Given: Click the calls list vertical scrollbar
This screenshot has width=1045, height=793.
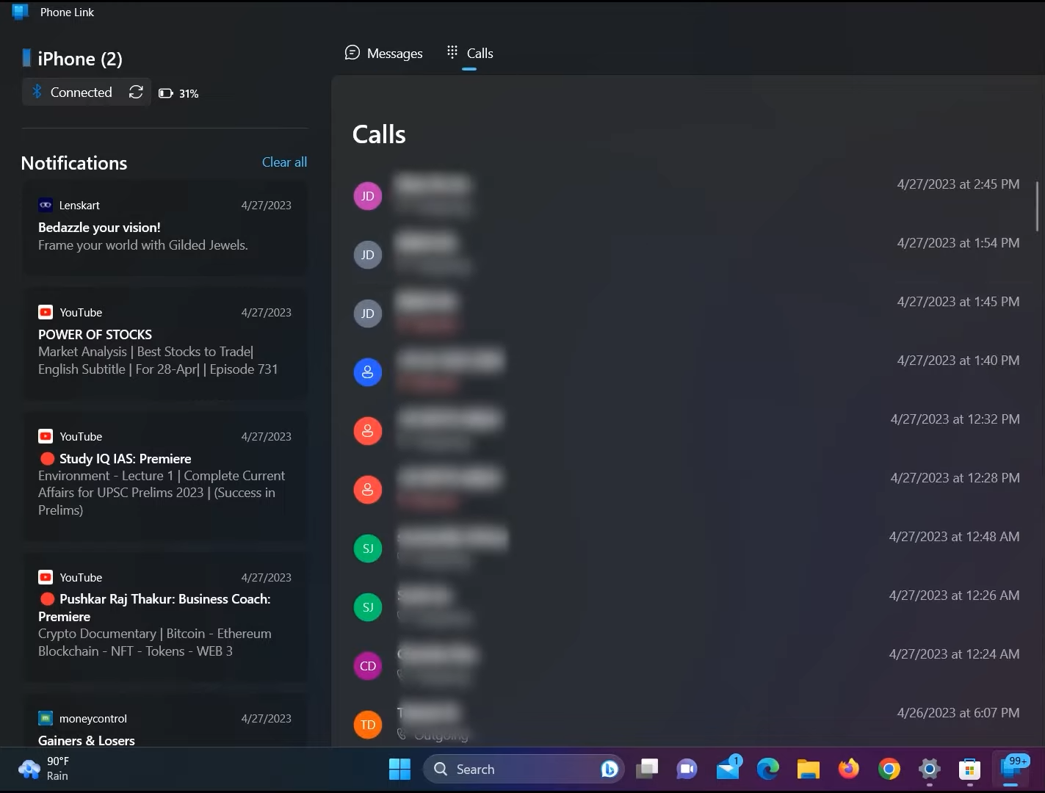Looking at the screenshot, I should coord(1037,206).
